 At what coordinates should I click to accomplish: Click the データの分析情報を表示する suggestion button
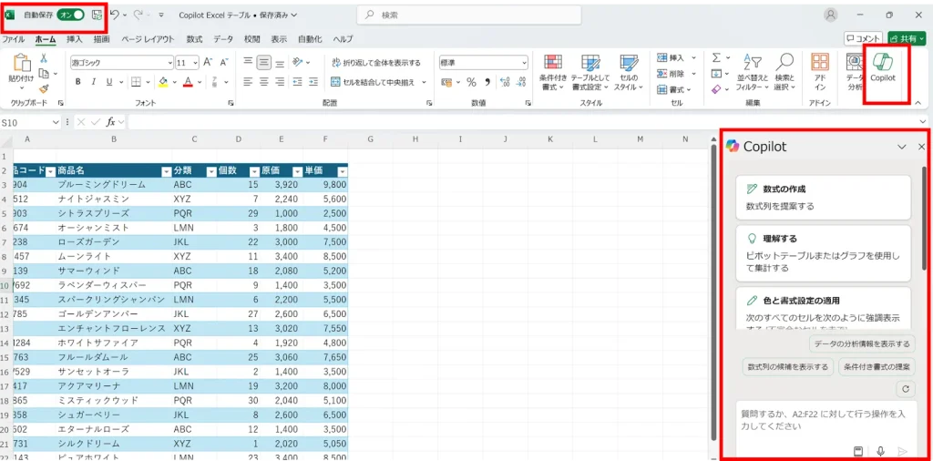click(x=861, y=343)
